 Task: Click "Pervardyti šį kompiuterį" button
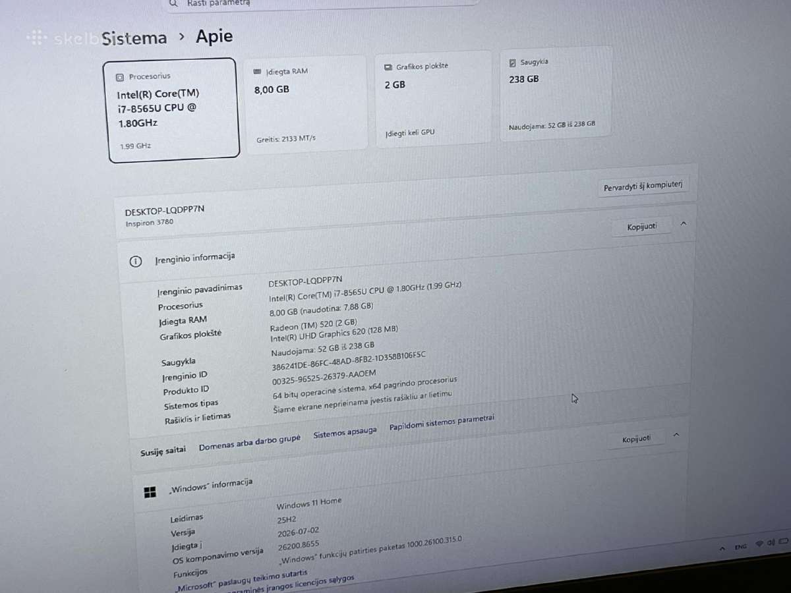point(643,187)
